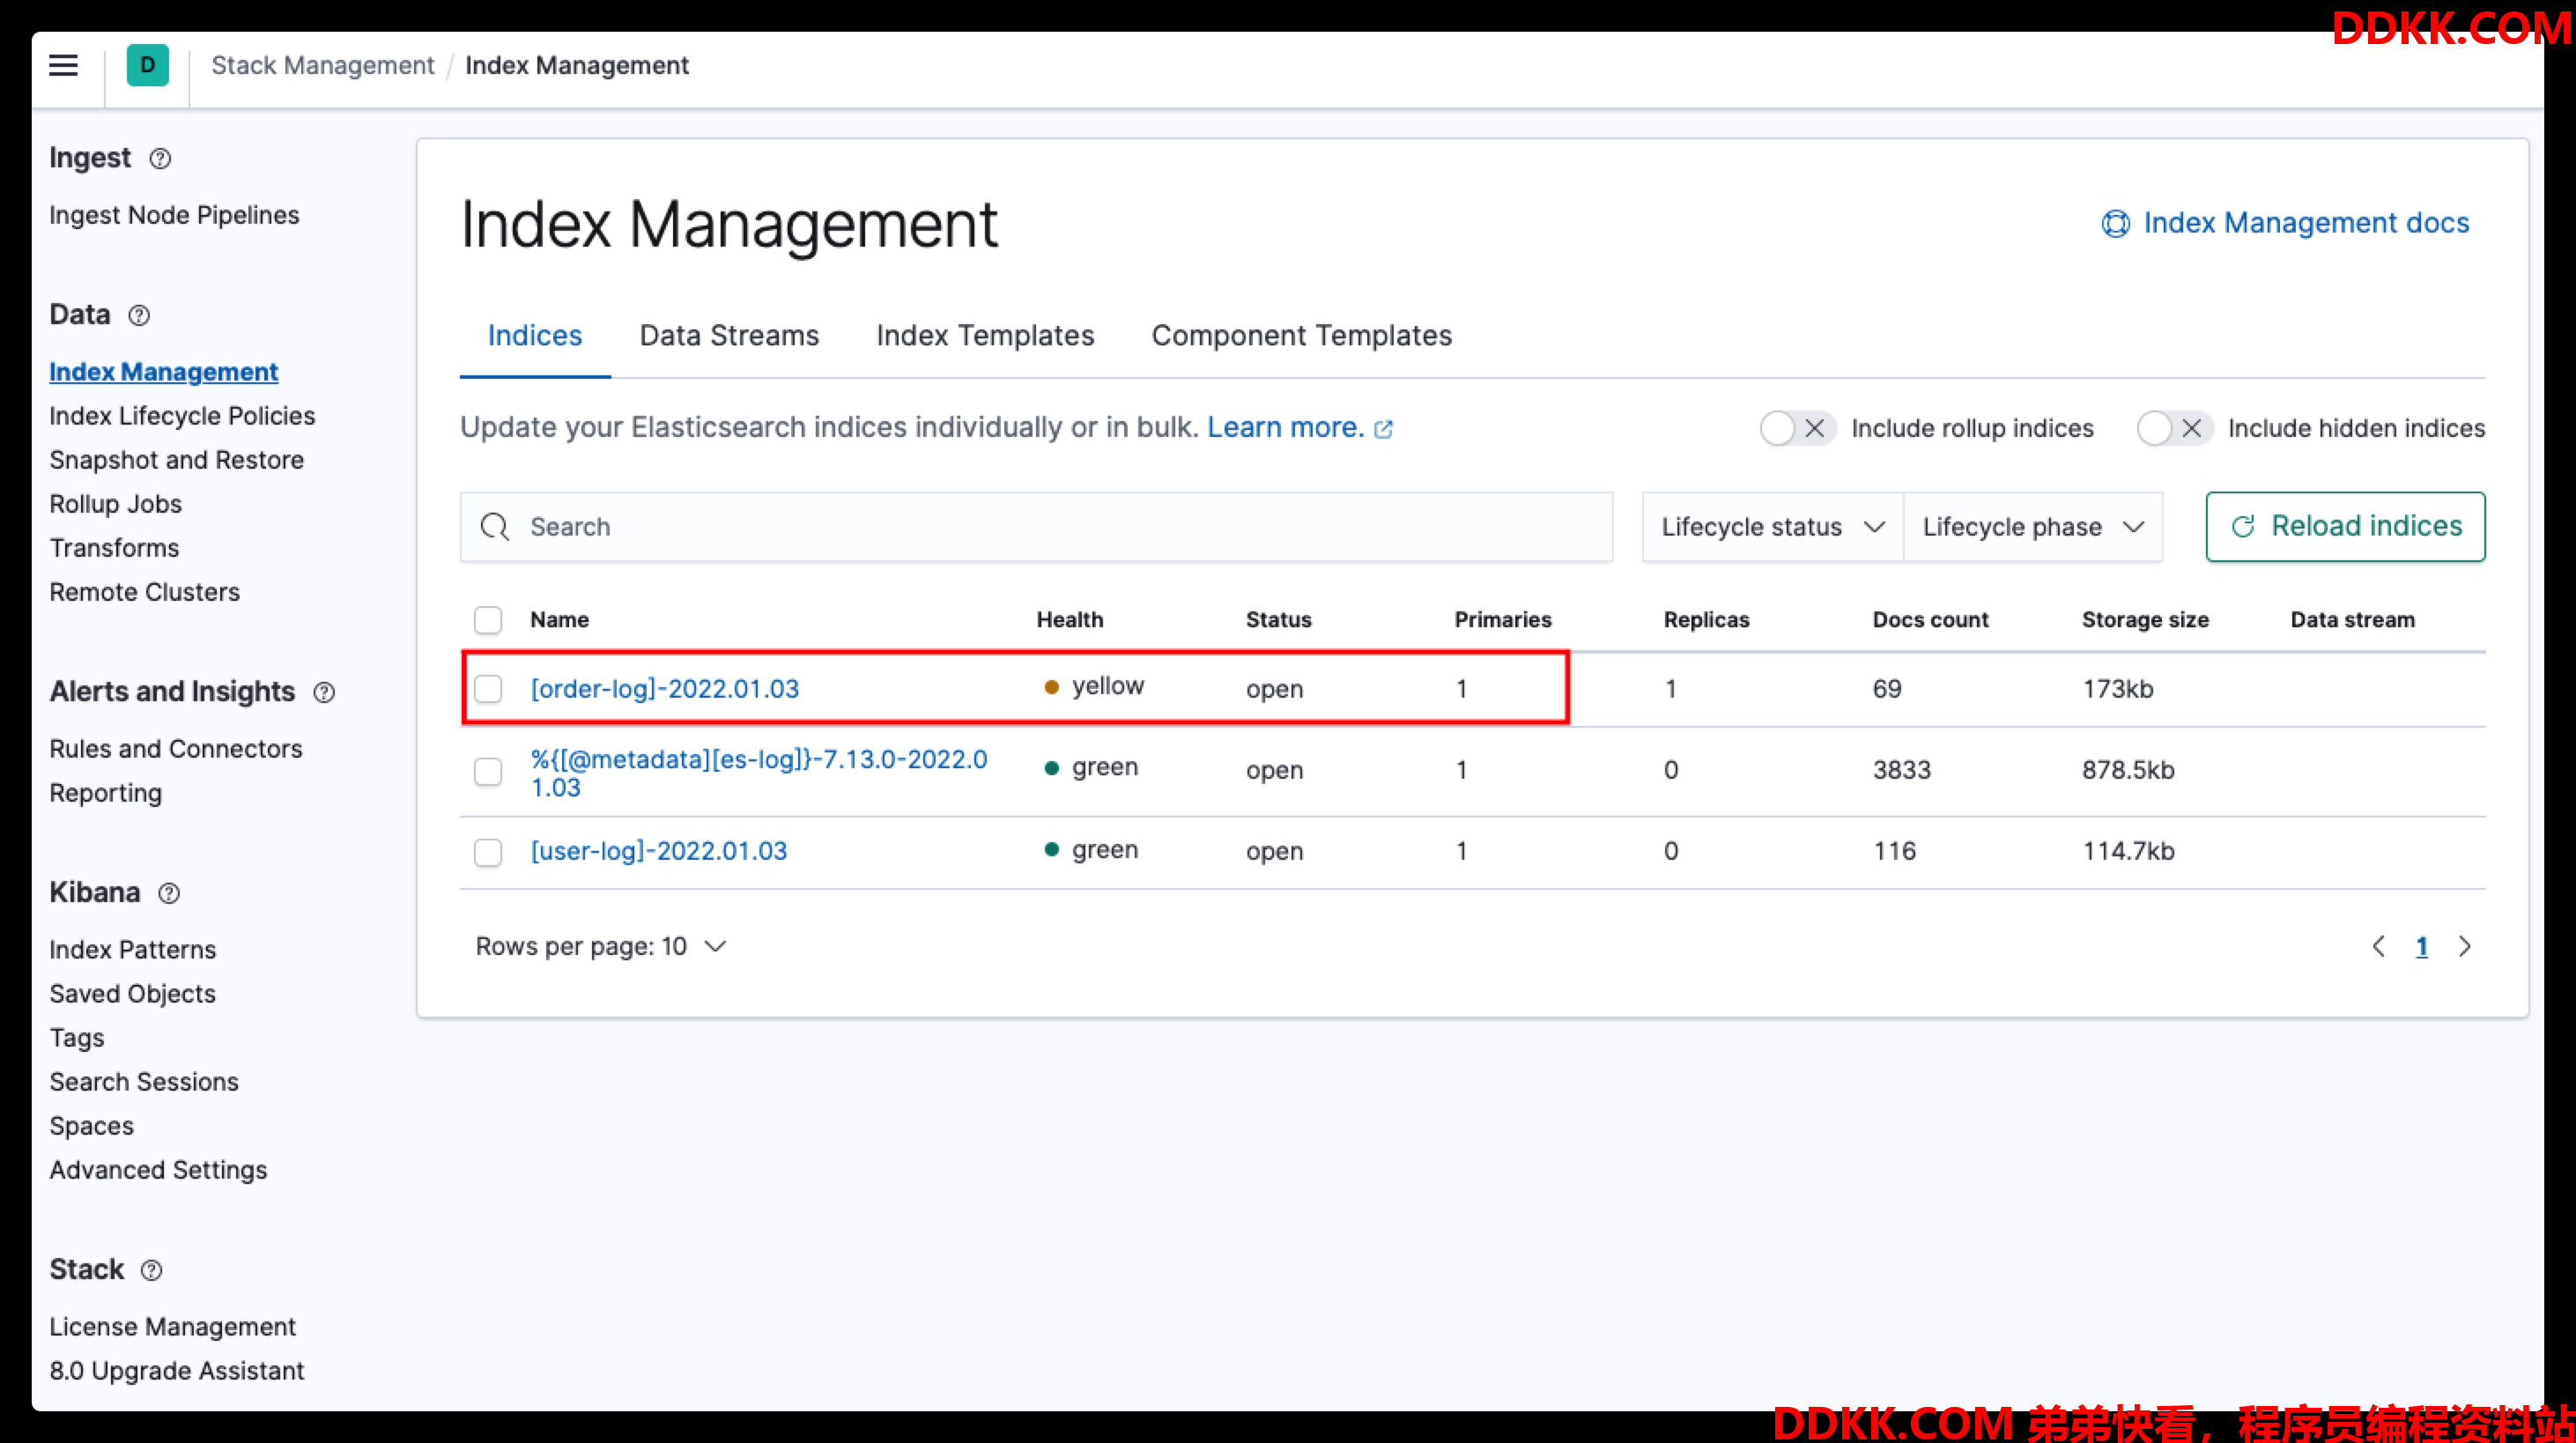This screenshot has width=2576, height=1443.
Task: Check the [user-log]-2022.01.03 row checkbox
Action: point(488,852)
